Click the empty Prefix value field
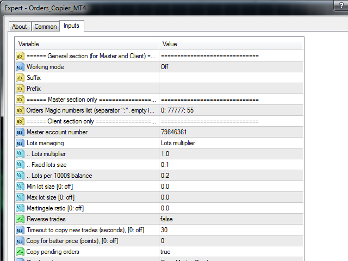 click(x=231, y=89)
